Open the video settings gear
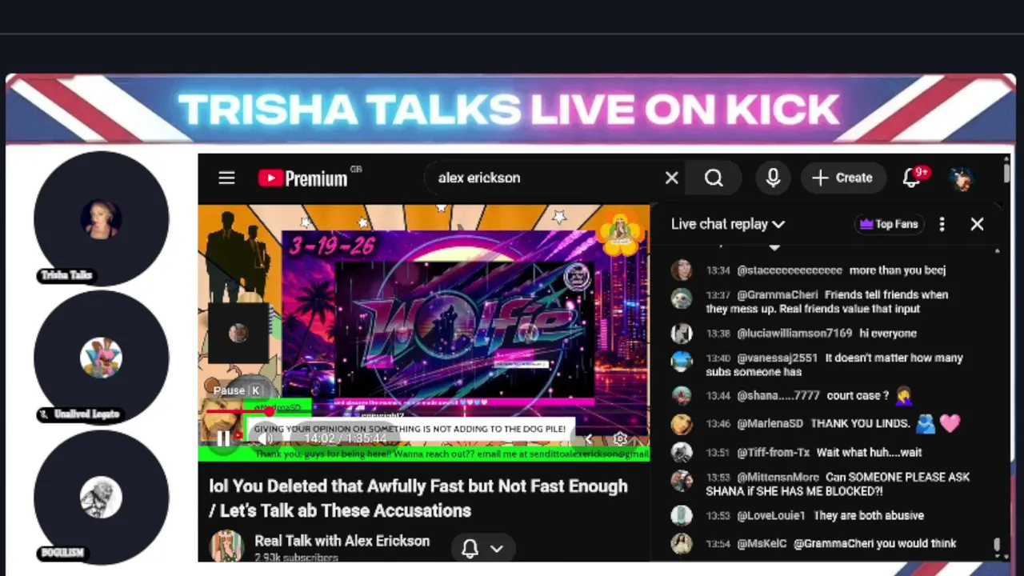Image resolution: width=1024 pixels, height=576 pixels. [x=620, y=438]
